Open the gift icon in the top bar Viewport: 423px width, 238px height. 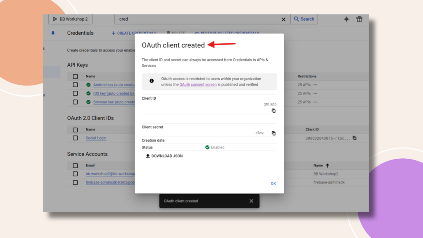coord(359,19)
